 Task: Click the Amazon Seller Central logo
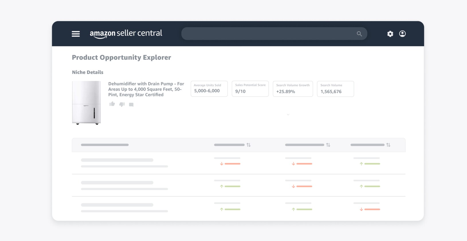click(x=126, y=34)
